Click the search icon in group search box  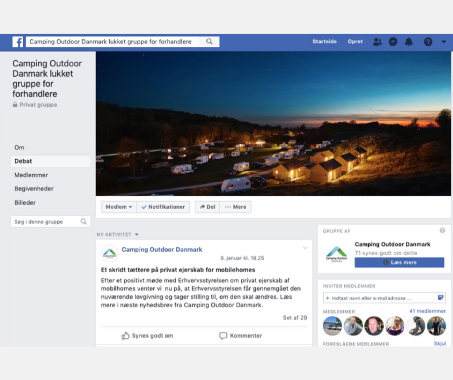(83, 221)
